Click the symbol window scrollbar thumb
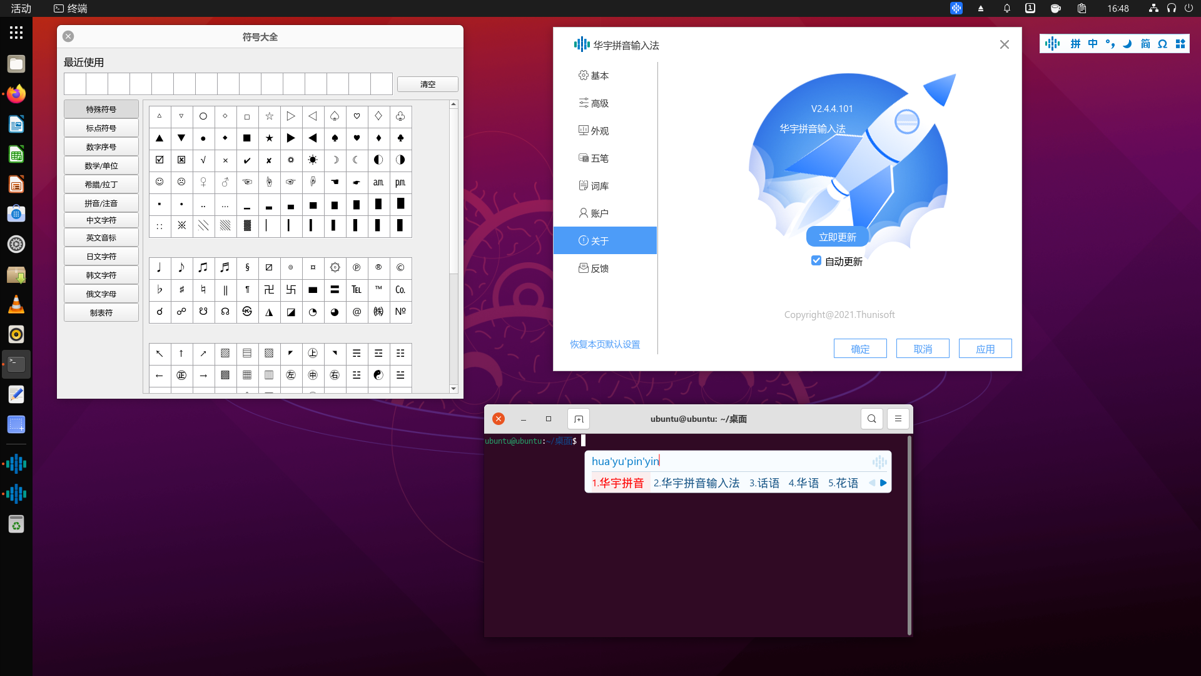 click(x=454, y=191)
